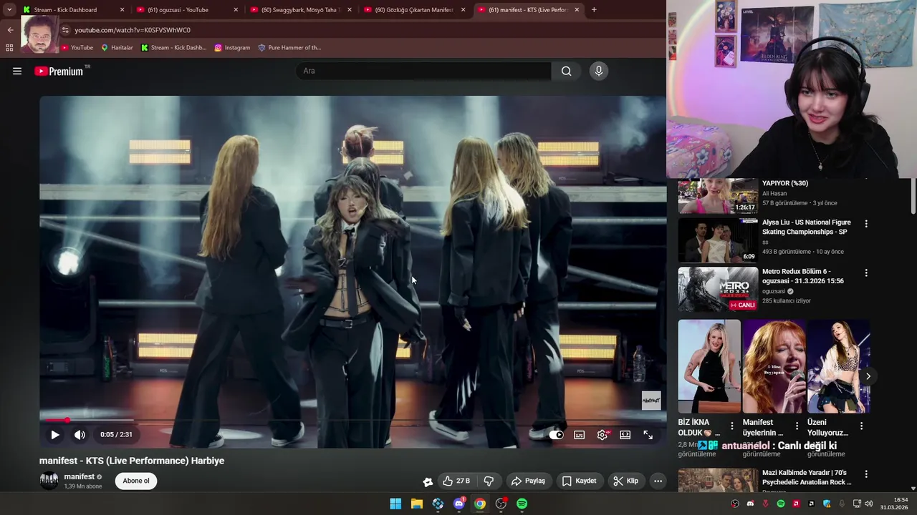Open the Haritalar bookmark
This screenshot has height=515, width=917.
[117, 48]
